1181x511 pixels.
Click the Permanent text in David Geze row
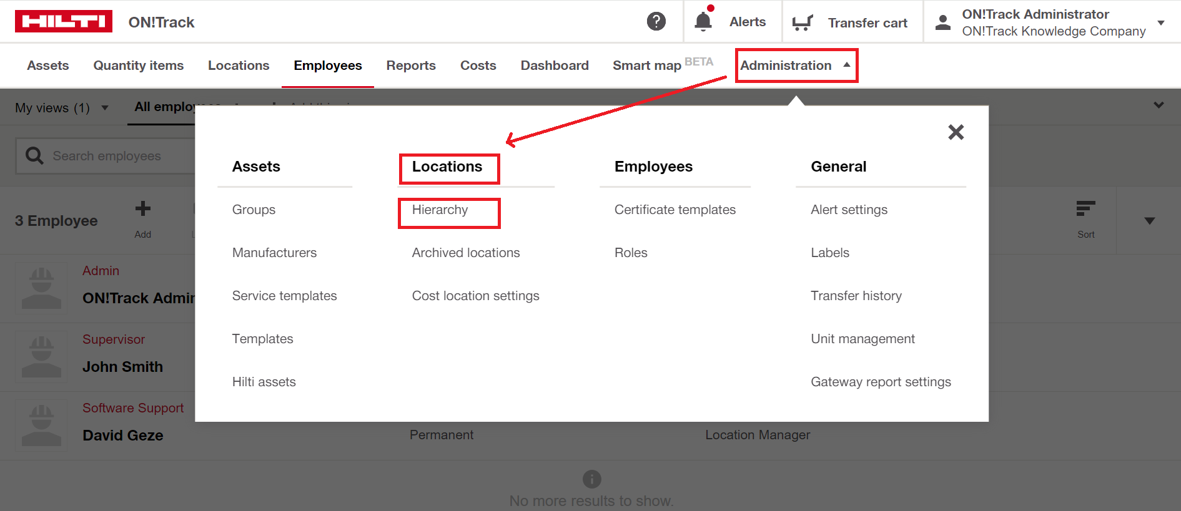pyautogui.click(x=442, y=435)
